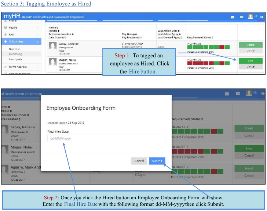
Task: Click 'Section 3: Tagging Employee as Hired' heading
Action: pyautogui.click(x=46, y=4)
